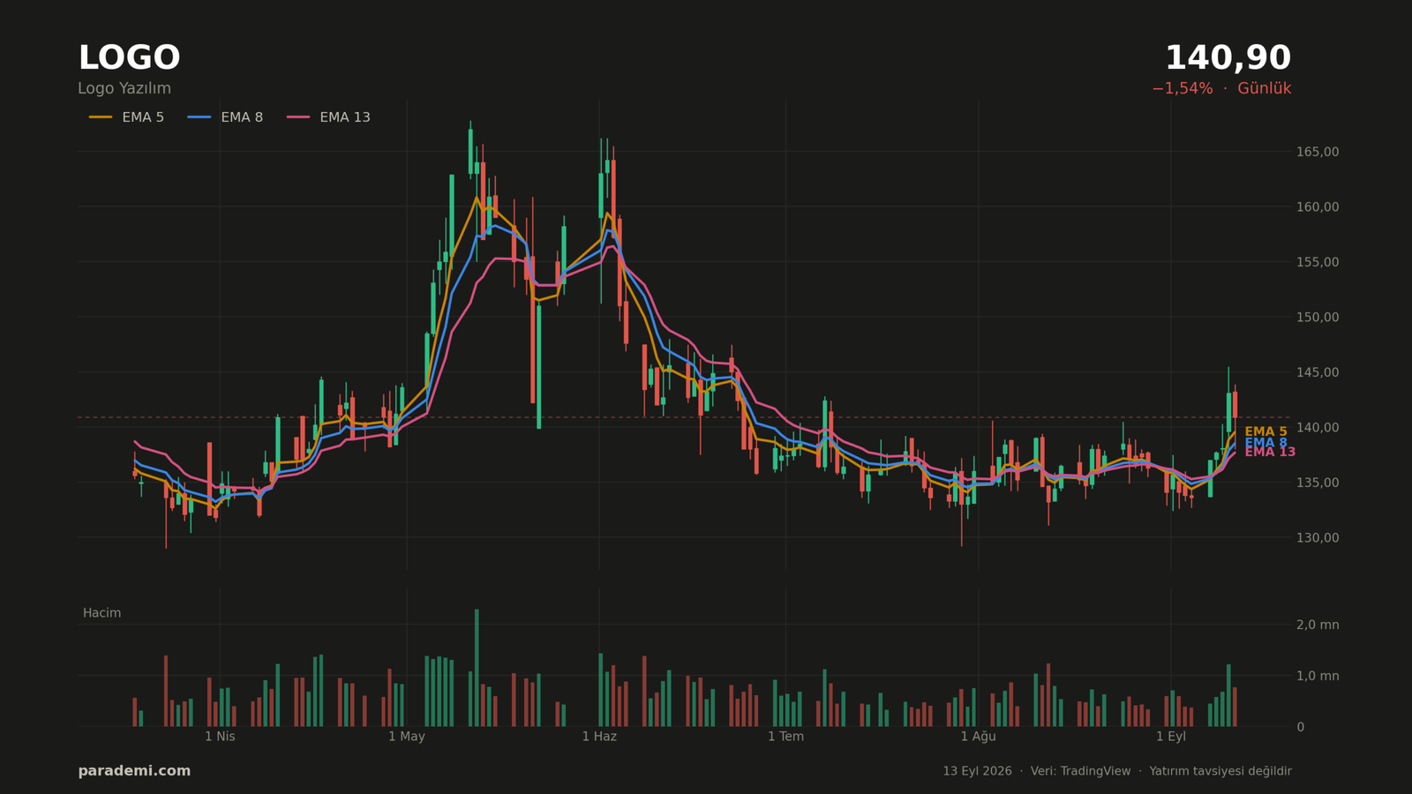Open the parademi.com footer link
Image resolution: width=1412 pixels, height=794 pixels.
134,771
